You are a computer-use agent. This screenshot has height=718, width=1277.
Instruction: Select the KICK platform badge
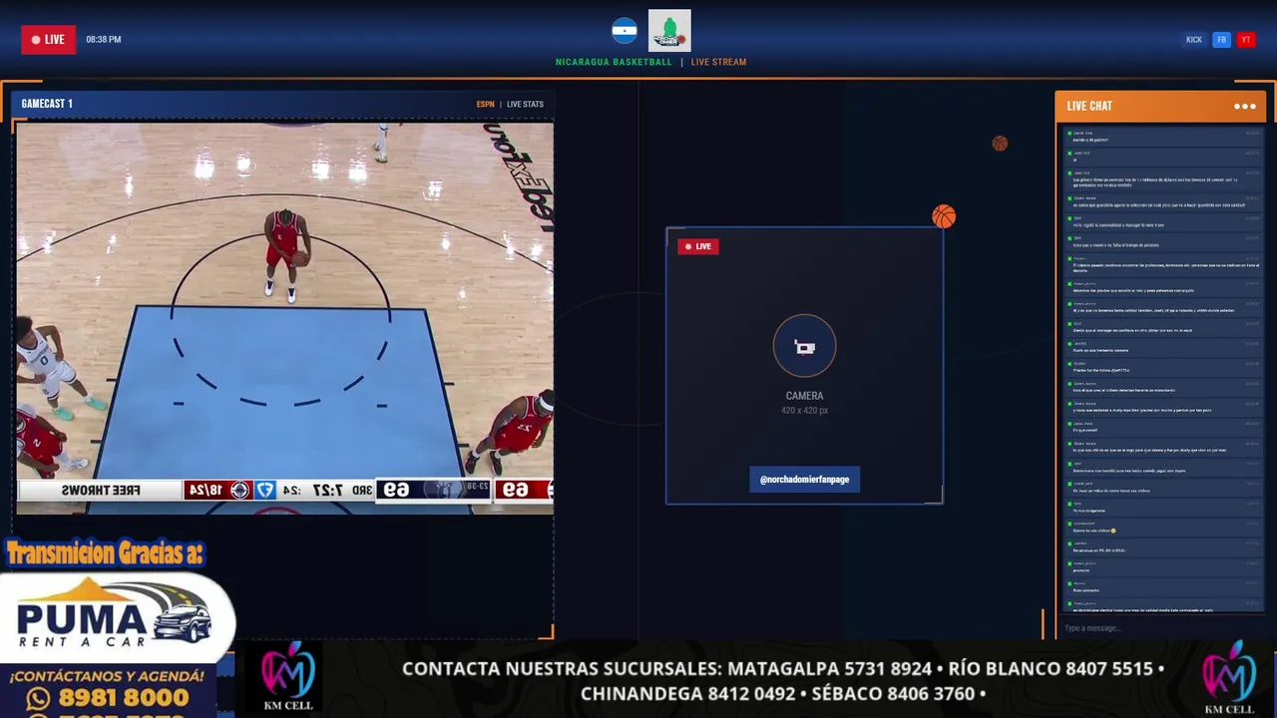(x=1194, y=40)
